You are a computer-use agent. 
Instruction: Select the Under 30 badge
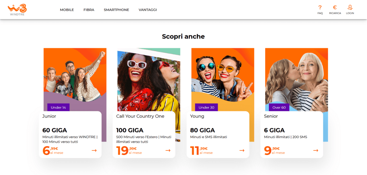(206, 107)
